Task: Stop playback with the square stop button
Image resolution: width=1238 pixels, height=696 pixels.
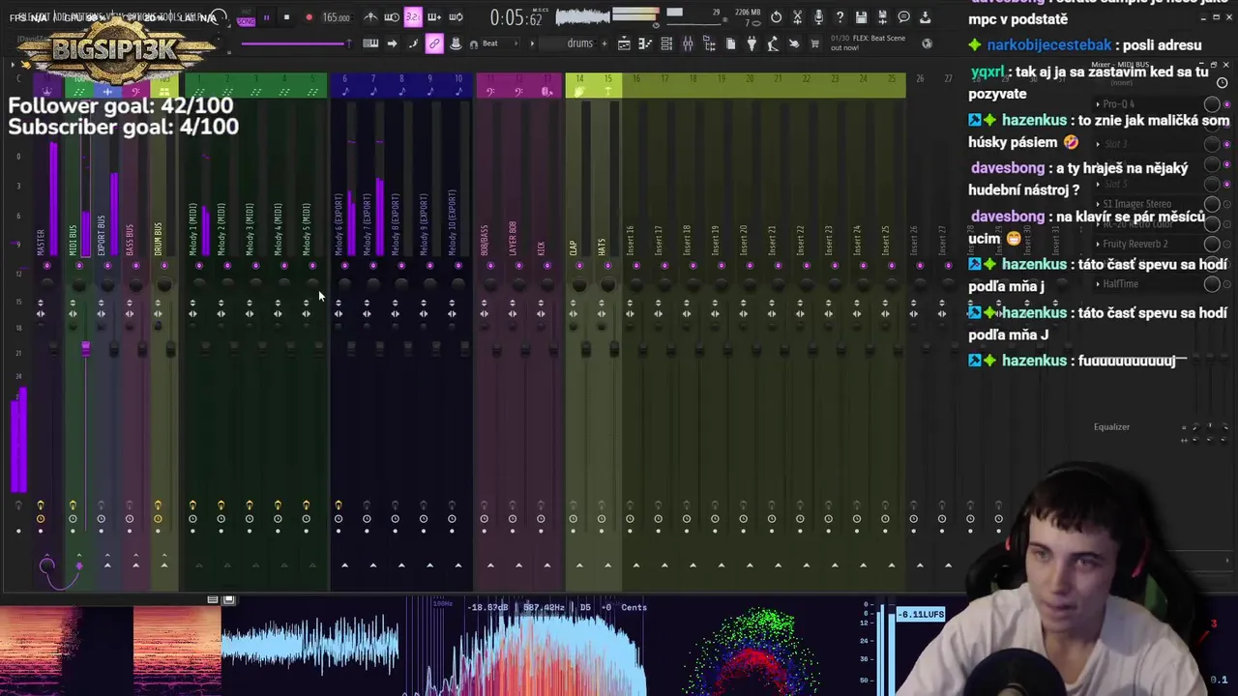Action: point(286,17)
